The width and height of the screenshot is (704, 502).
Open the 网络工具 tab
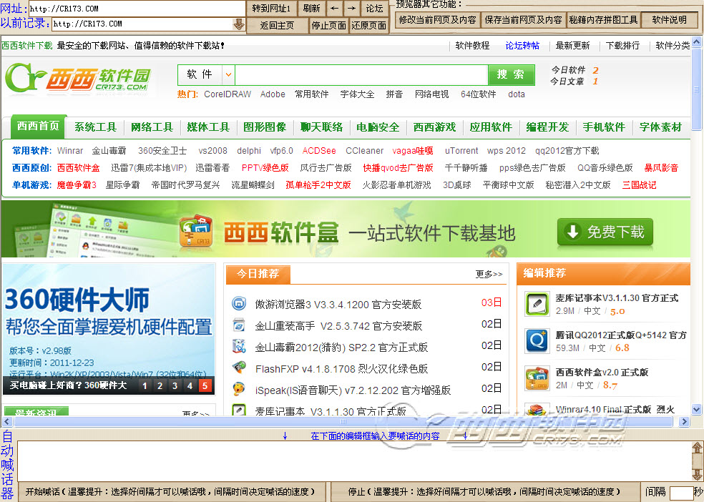[x=152, y=127]
